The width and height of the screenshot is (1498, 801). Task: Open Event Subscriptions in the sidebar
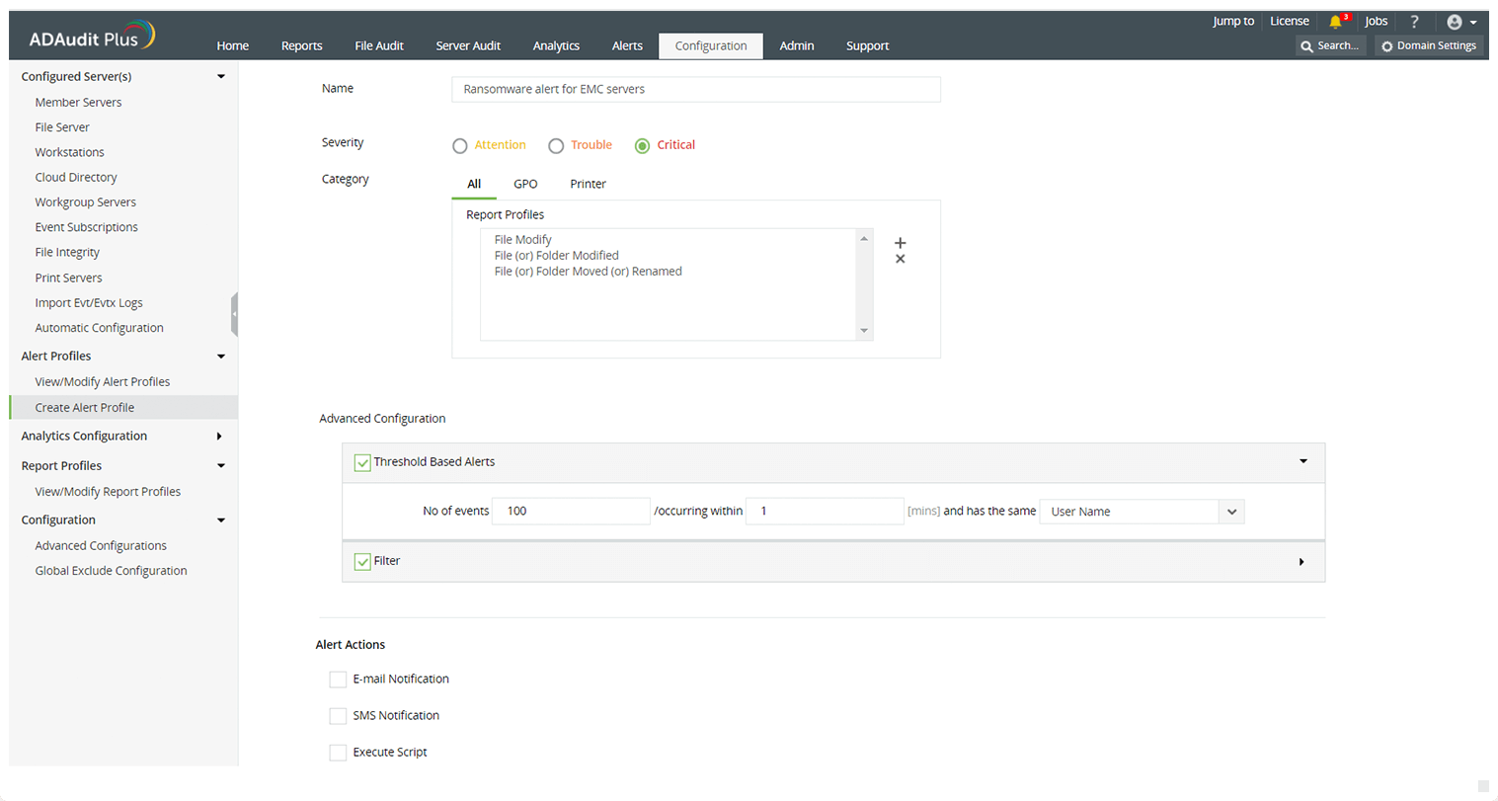coord(87,227)
